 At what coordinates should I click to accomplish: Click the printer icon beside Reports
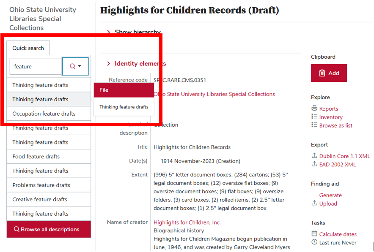click(x=314, y=108)
